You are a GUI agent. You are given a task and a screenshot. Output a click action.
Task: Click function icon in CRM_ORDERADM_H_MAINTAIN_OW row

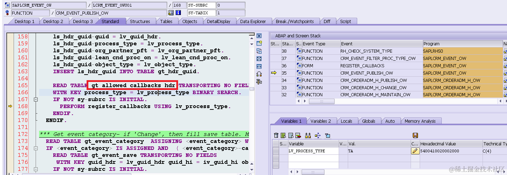299,94
